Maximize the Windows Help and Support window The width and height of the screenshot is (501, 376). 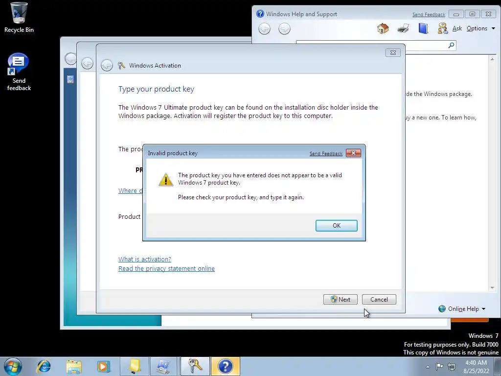(x=472, y=14)
